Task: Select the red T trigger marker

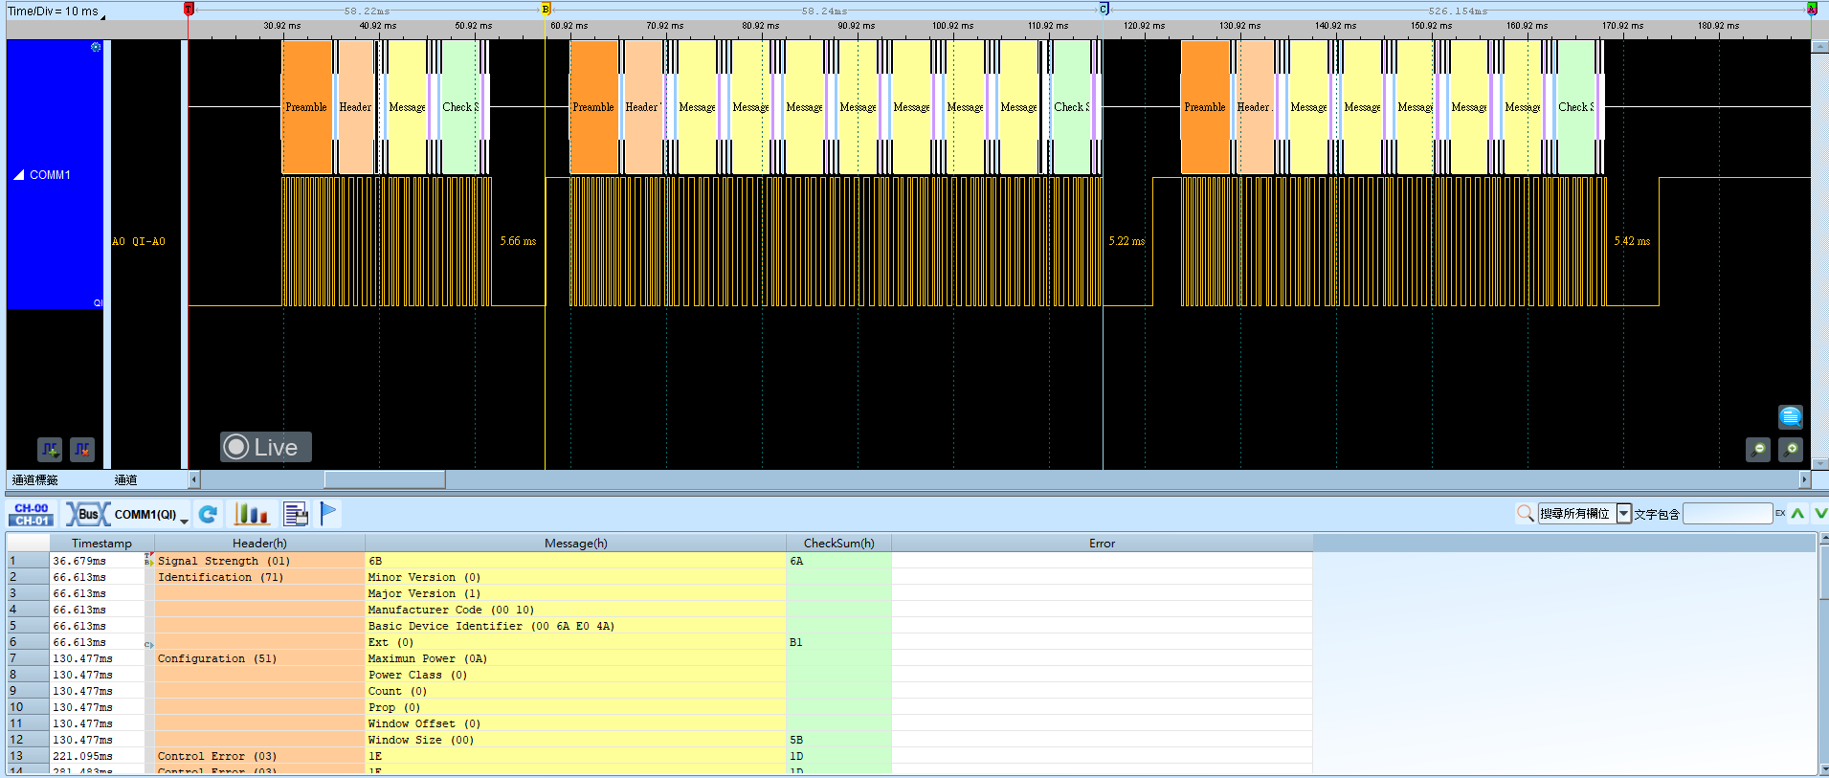Action: coord(189,9)
